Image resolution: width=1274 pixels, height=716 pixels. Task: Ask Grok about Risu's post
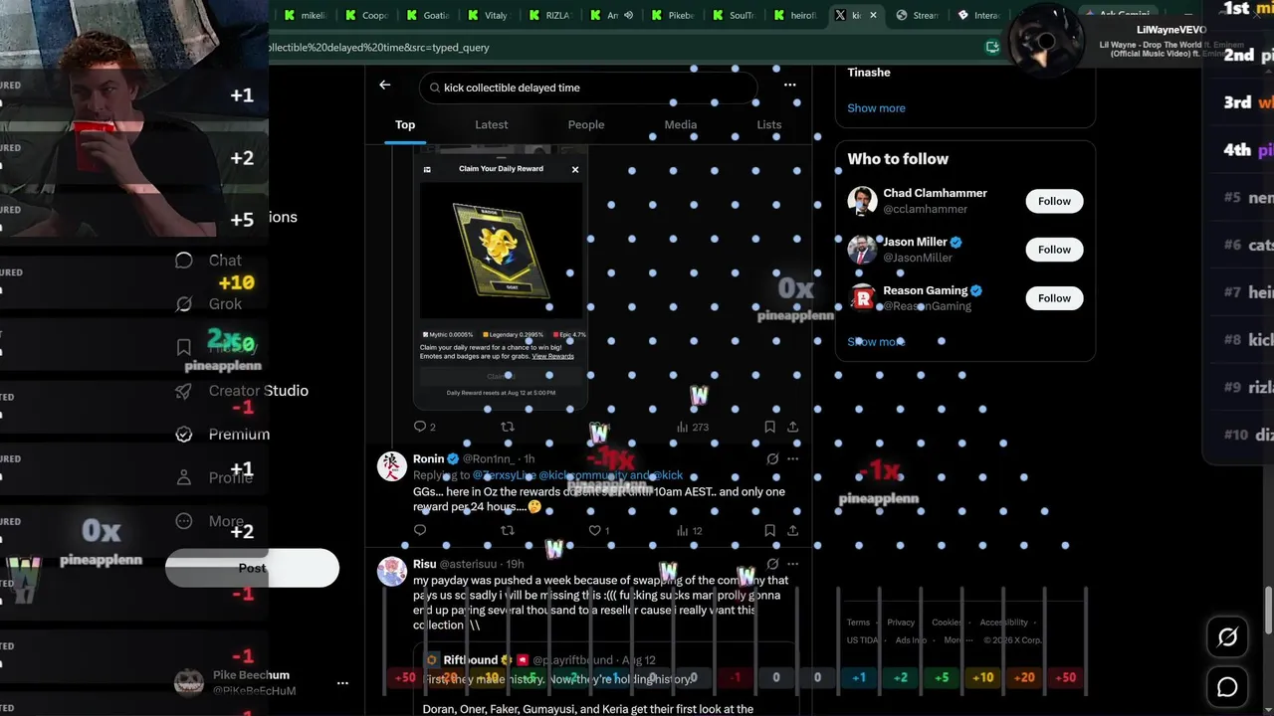pyautogui.click(x=772, y=564)
